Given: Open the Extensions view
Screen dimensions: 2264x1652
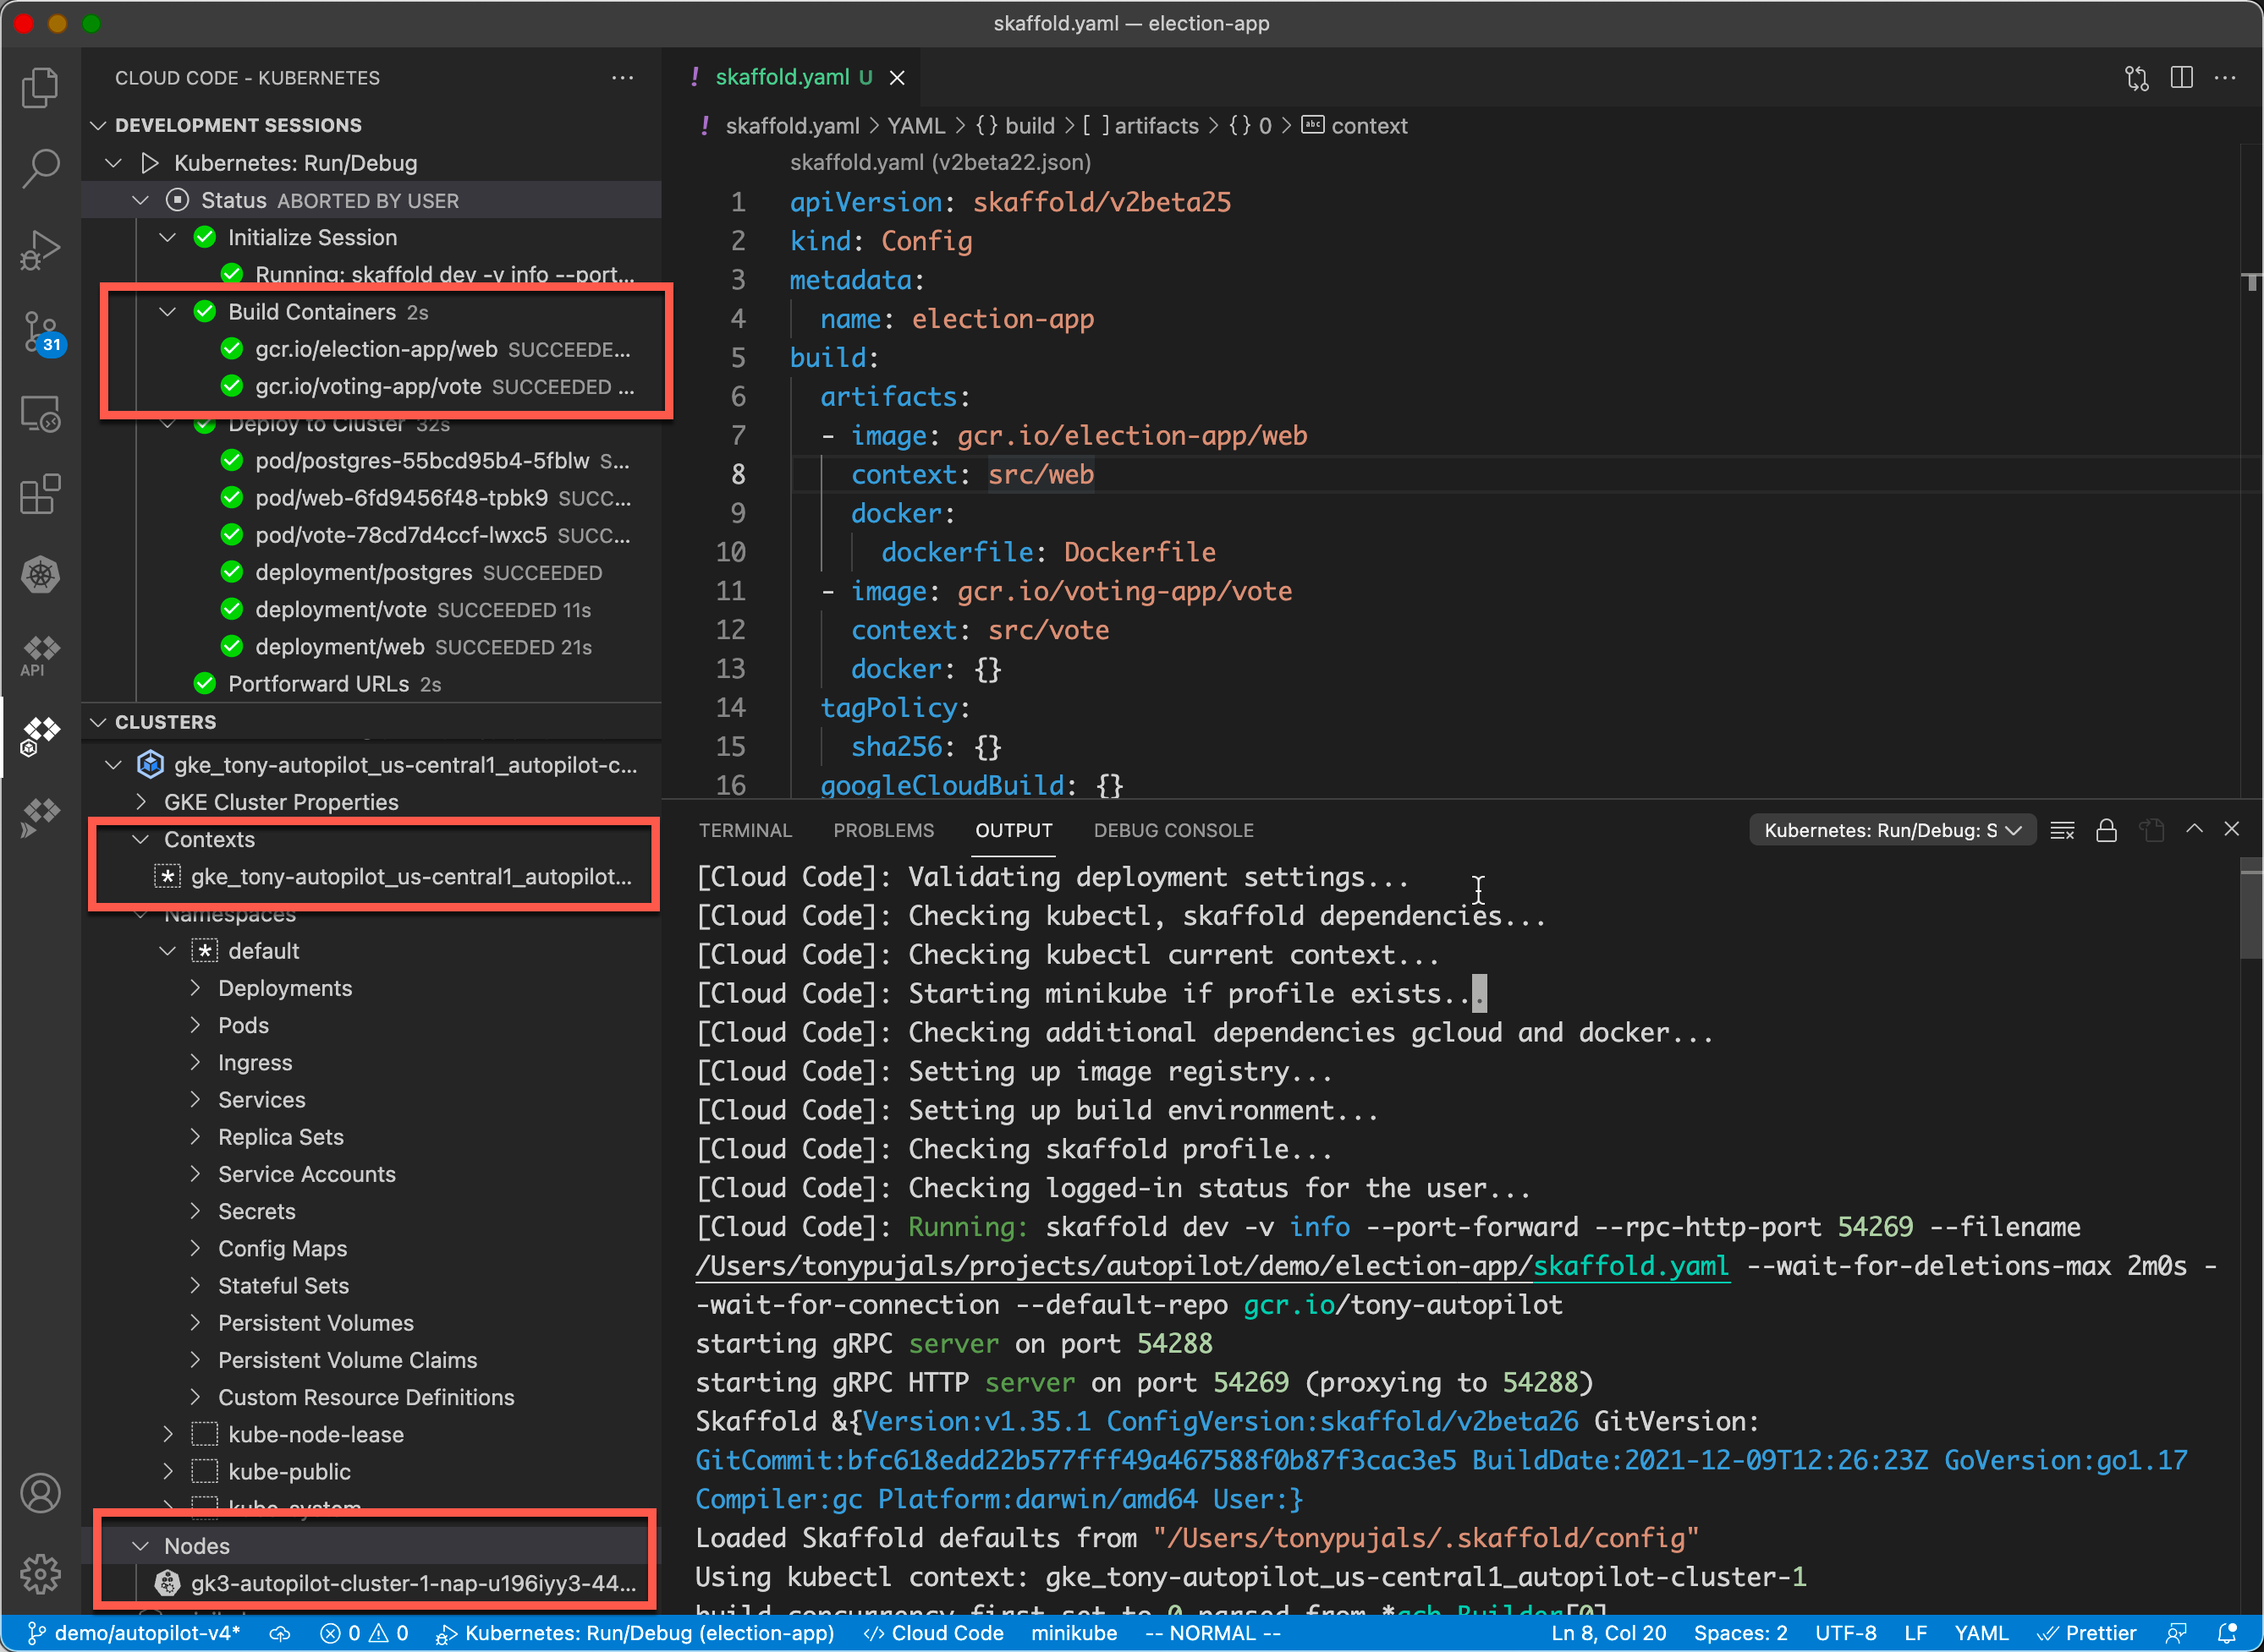Looking at the screenshot, I should (x=40, y=494).
